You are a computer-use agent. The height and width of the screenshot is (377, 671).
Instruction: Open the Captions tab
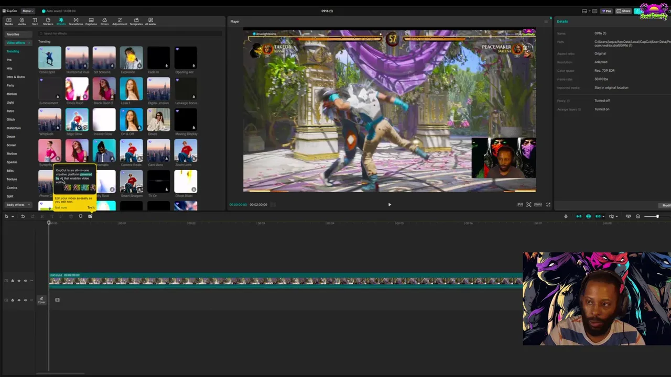click(91, 21)
